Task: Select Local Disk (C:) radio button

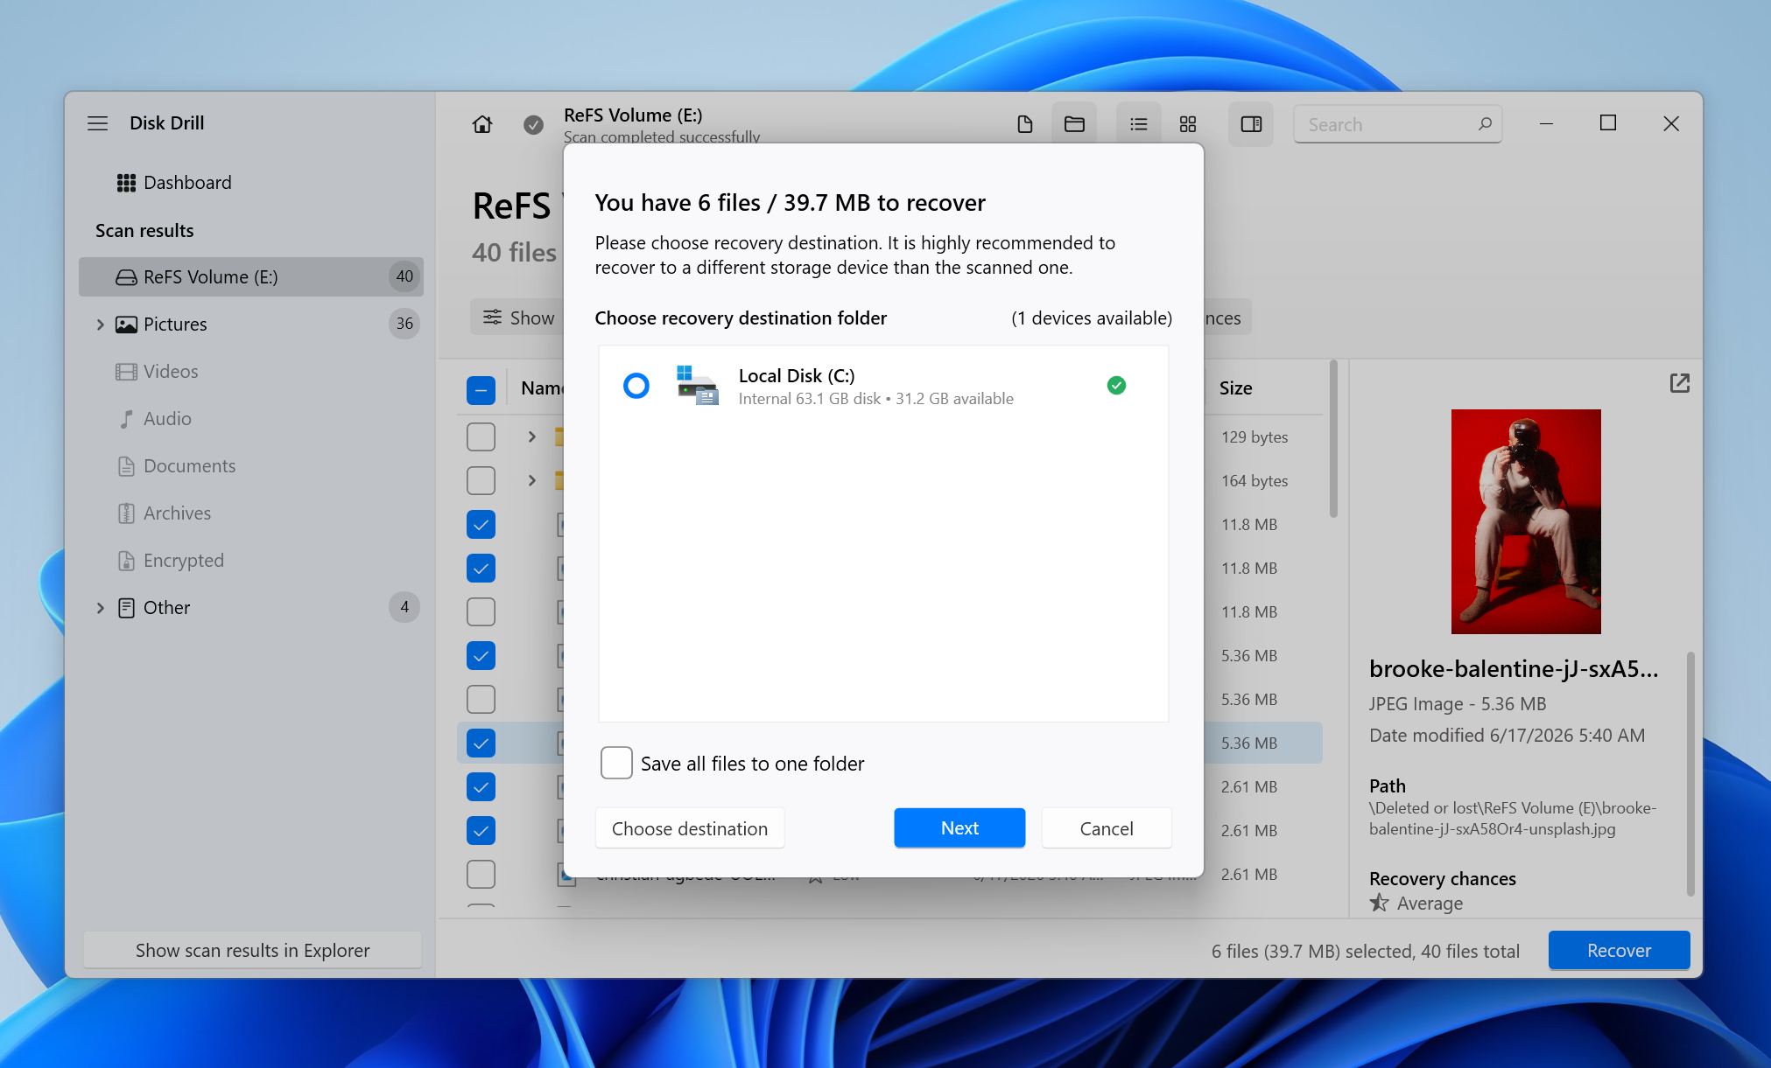Action: coord(636,386)
